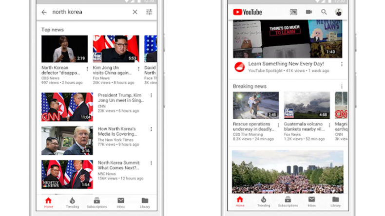The image size is (385, 216).
Task: Open options for Kim Jong Un visits China video
Action: pos(139,69)
